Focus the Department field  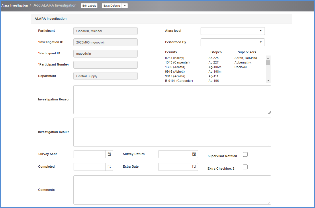click(105, 76)
